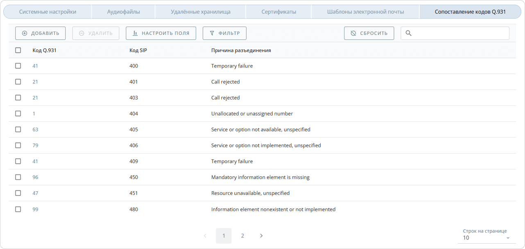Screen dimensions: 525x249
Task: Click the previous page arrow
Action: pyautogui.click(x=205, y=235)
